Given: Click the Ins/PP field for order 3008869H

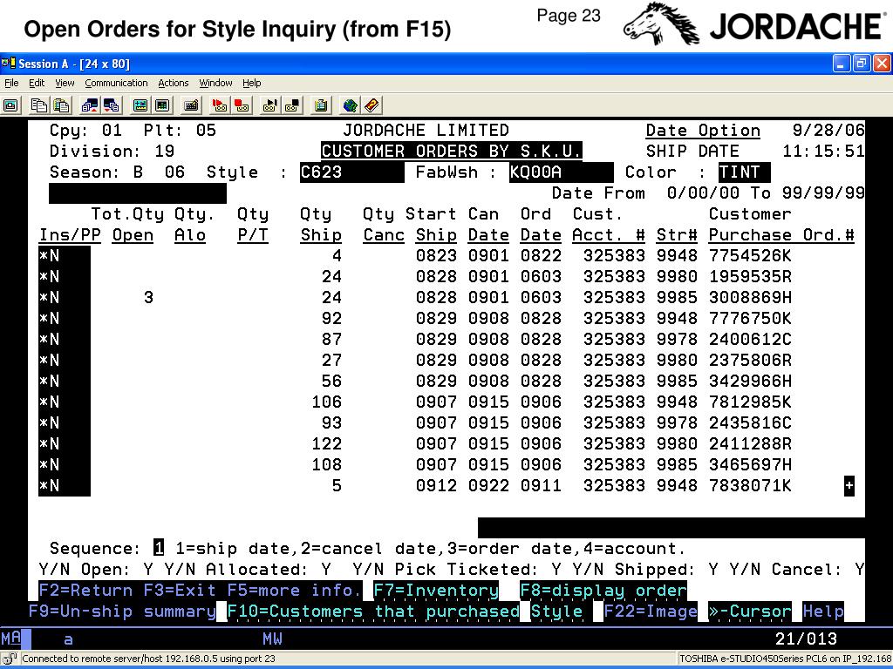Looking at the screenshot, I should [65, 298].
